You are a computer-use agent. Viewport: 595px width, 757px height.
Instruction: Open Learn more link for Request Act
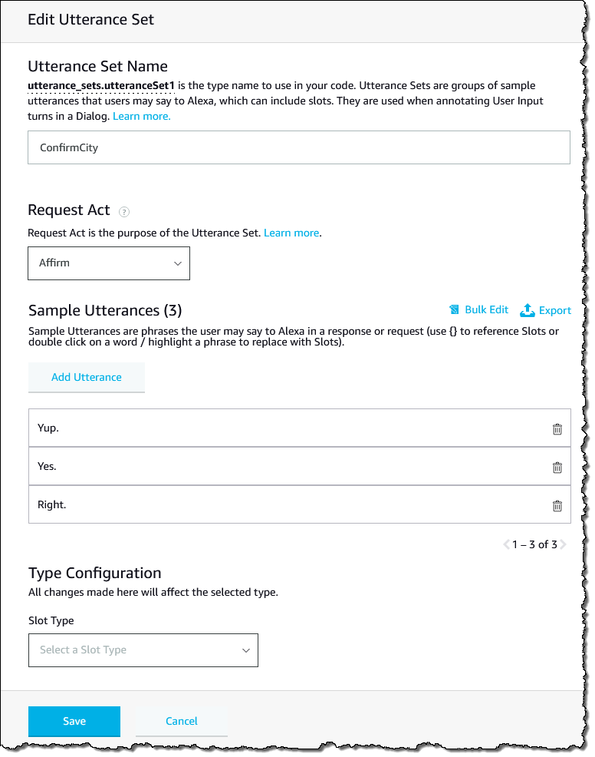[291, 233]
